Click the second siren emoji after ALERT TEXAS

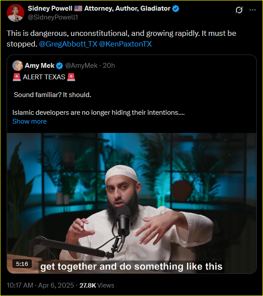pos(71,77)
